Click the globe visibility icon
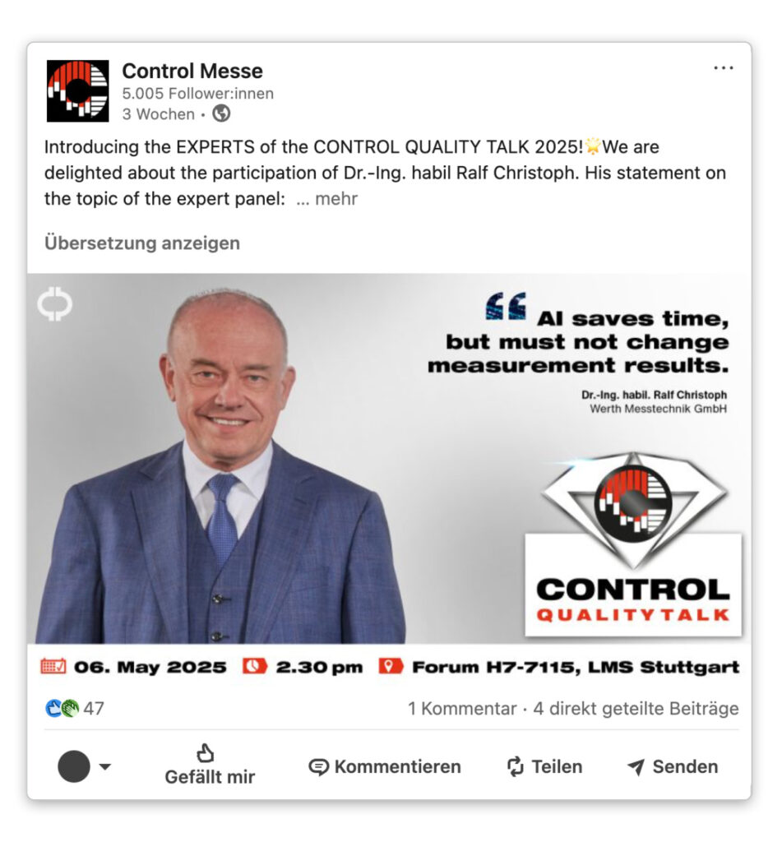782x842 pixels. point(221,113)
